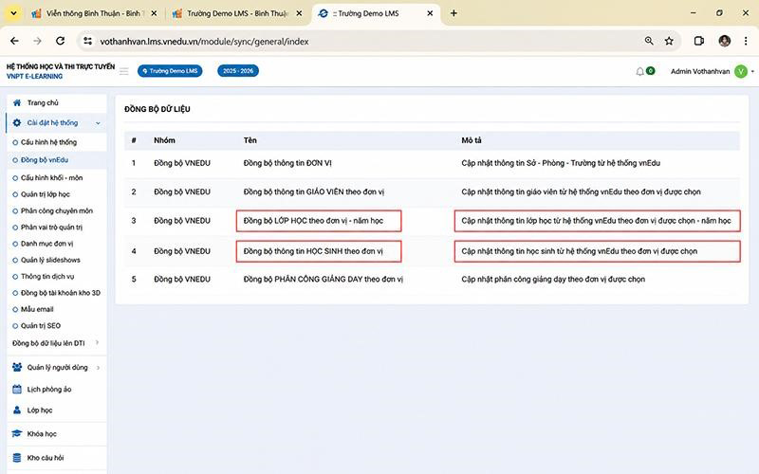The width and height of the screenshot is (759, 474).
Task: Open Đồng bộ tài khoản kho 3D
Action: tap(61, 293)
